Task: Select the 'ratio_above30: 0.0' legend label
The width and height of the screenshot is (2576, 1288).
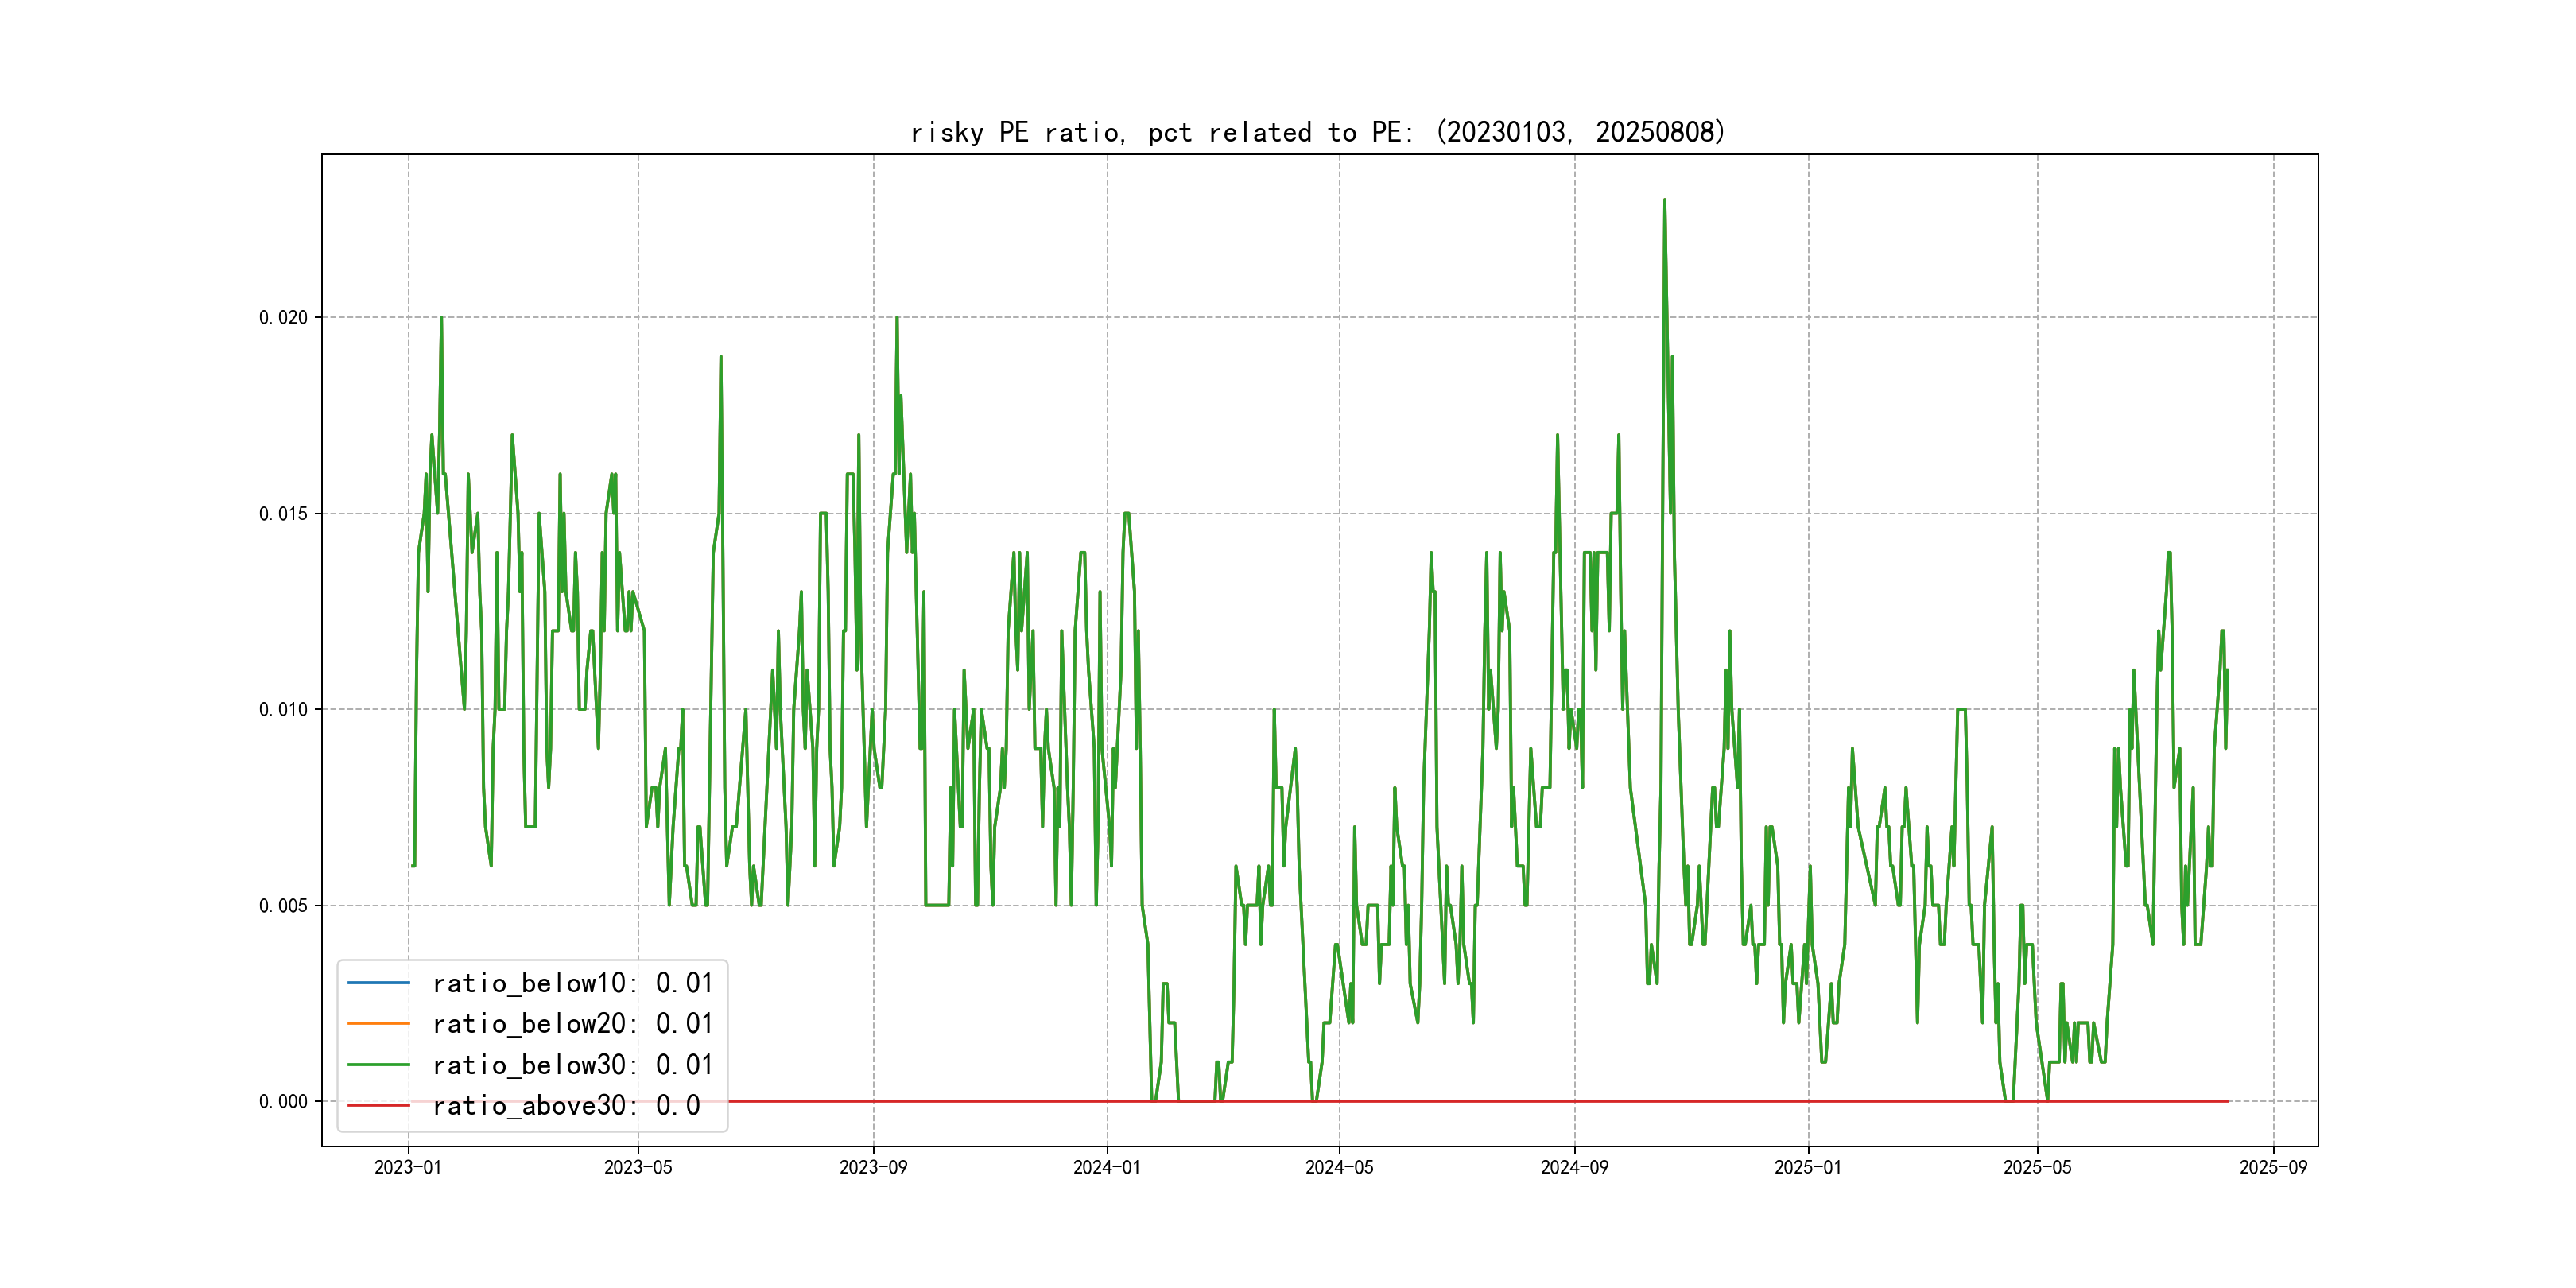Action: tap(566, 1105)
